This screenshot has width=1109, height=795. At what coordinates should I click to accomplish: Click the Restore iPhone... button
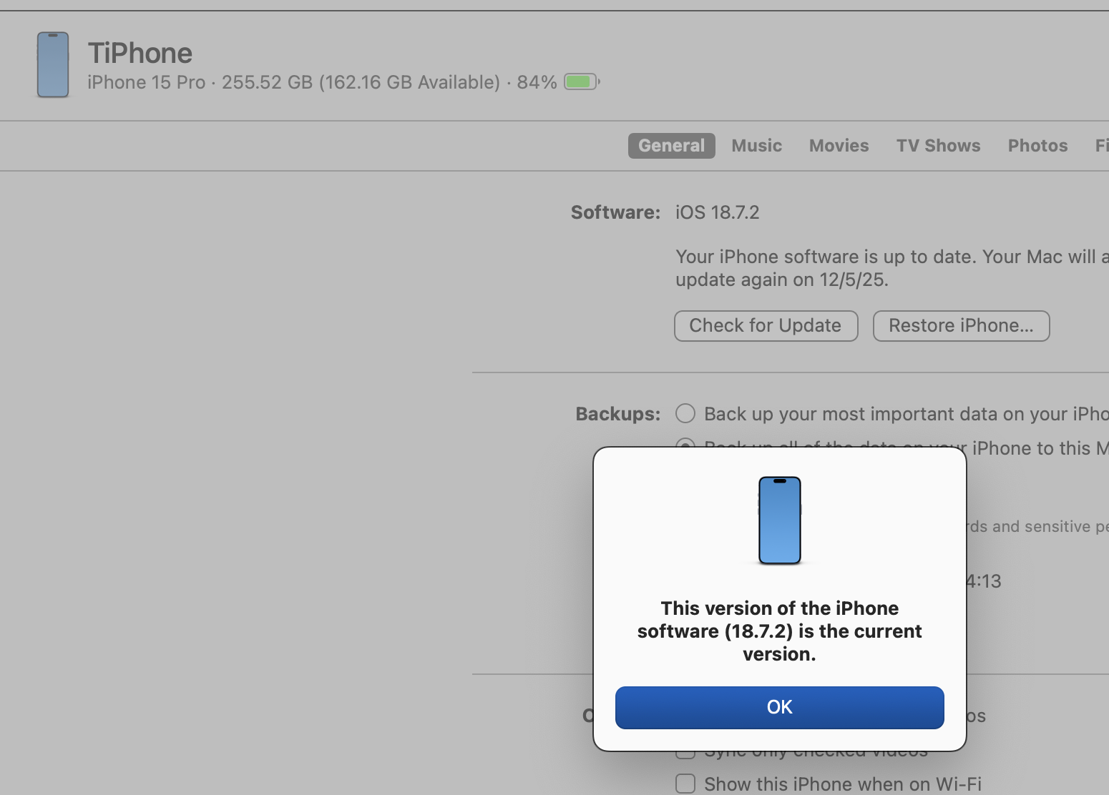click(961, 326)
